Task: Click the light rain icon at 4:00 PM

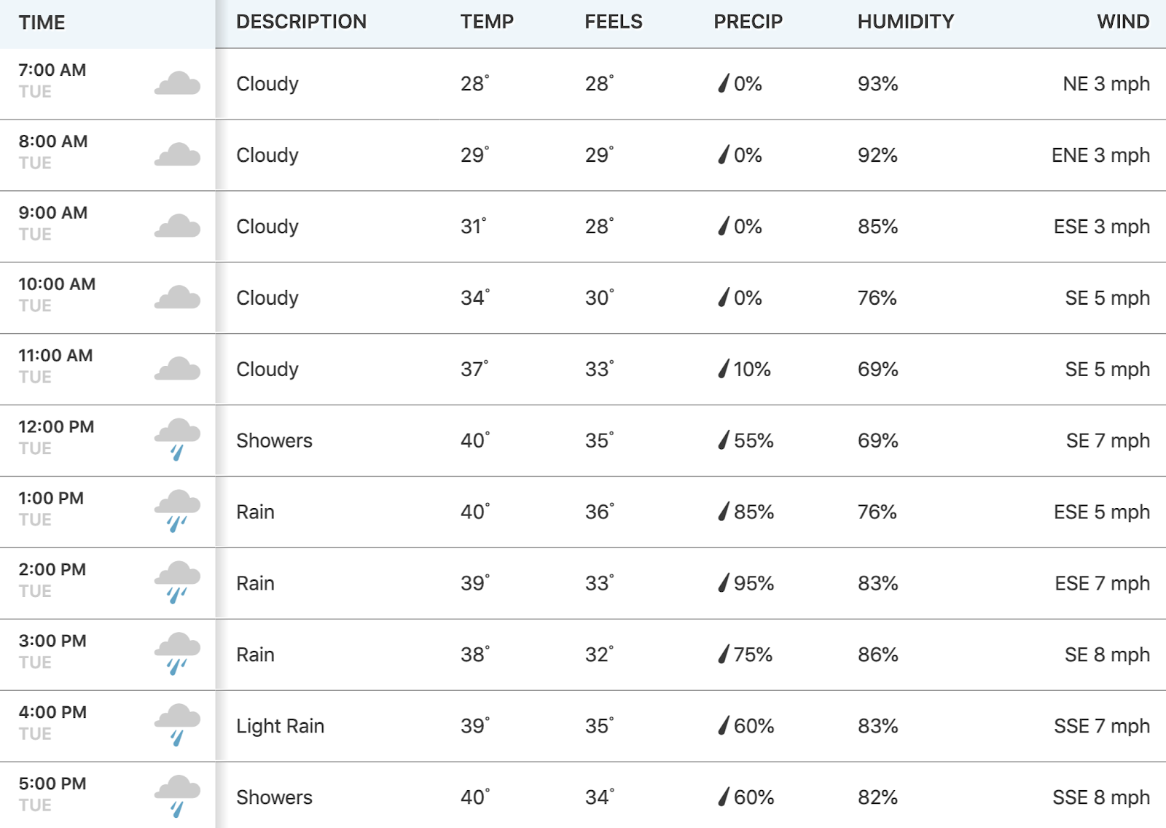Action: (x=177, y=725)
